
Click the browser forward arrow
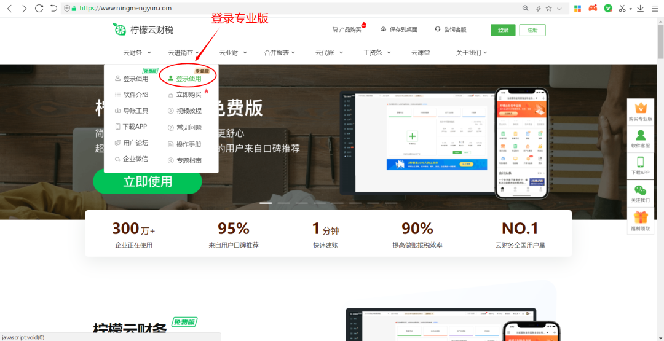(24, 8)
